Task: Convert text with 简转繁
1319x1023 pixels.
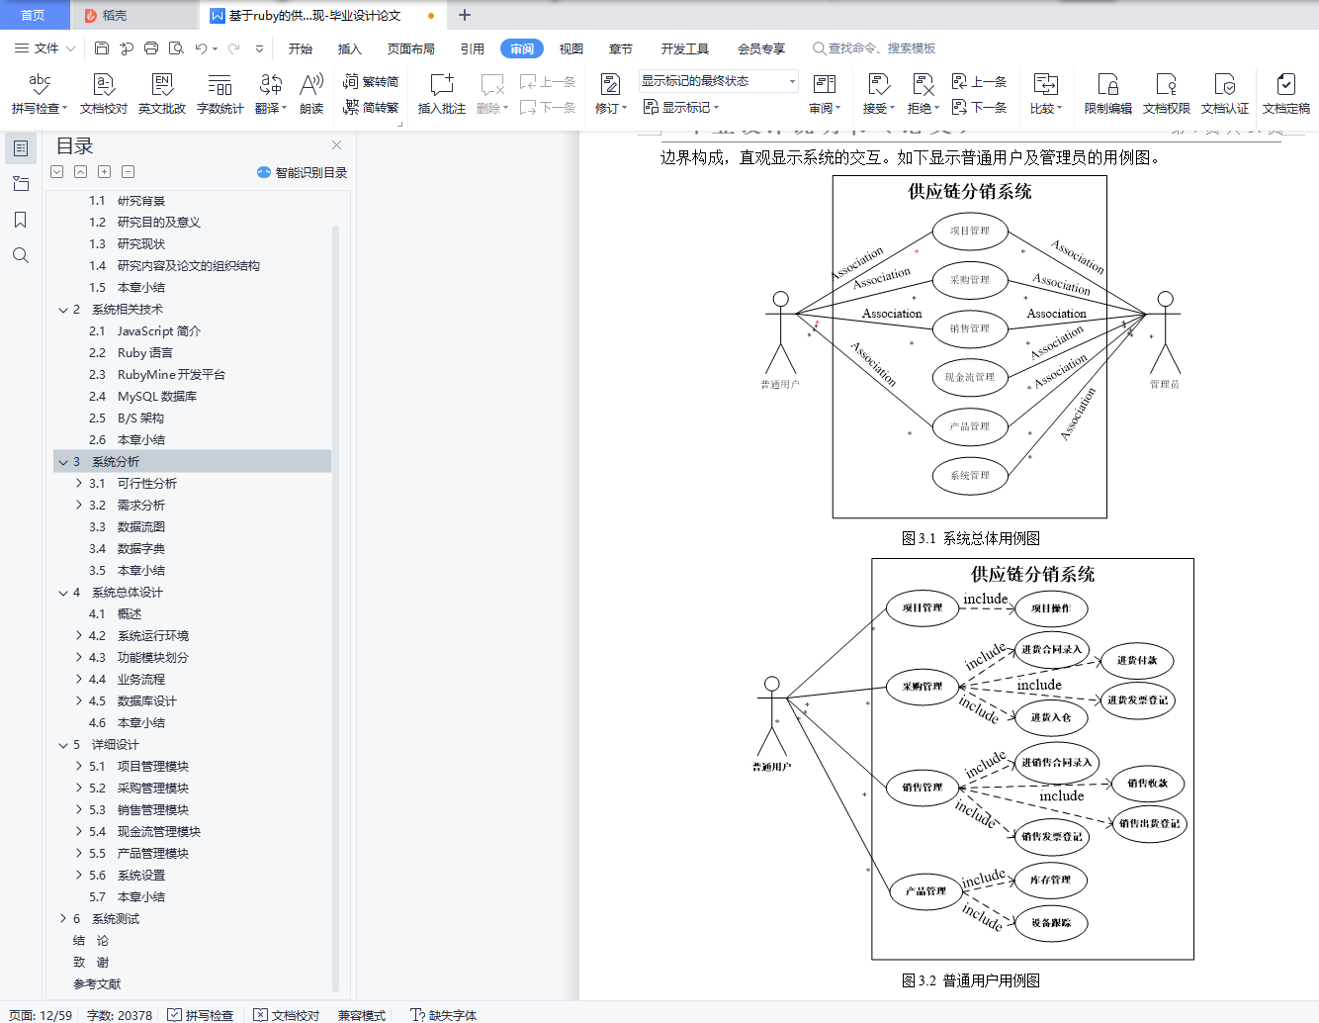Action: (x=371, y=107)
